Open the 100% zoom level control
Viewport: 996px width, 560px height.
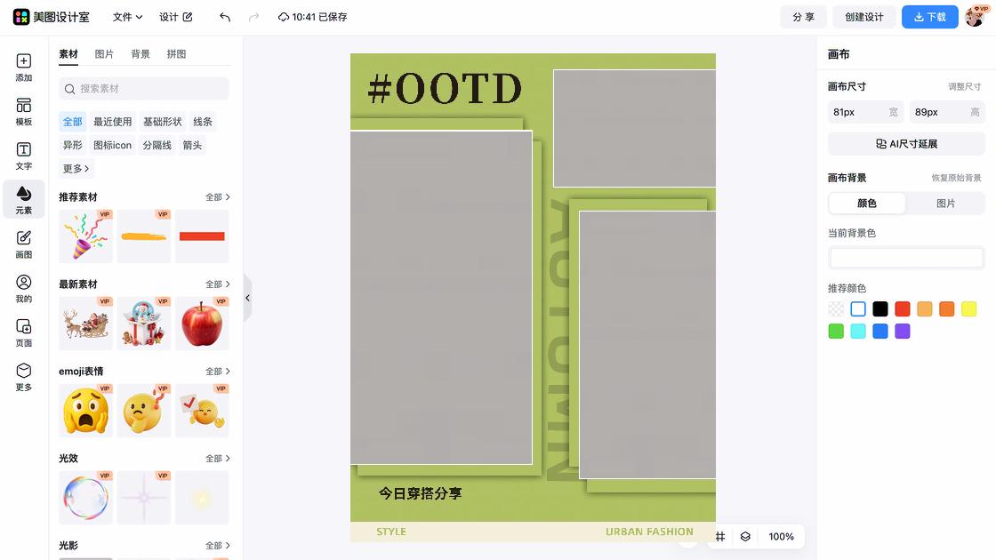[781, 537]
